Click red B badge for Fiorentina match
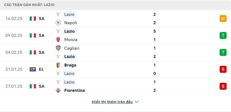This screenshot has height=112, width=231. click(223, 86)
